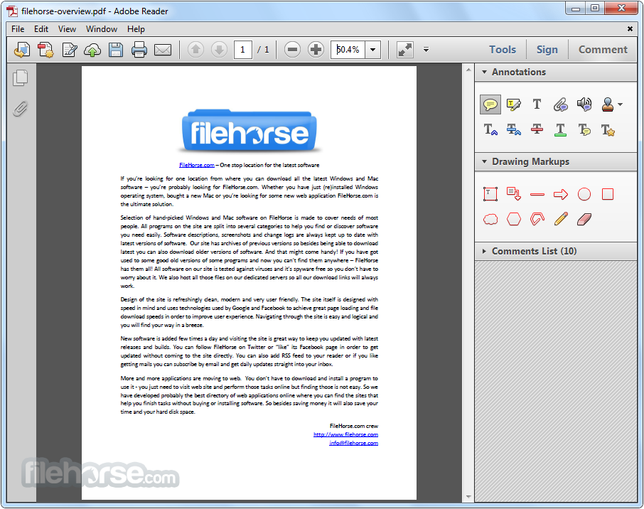This screenshot has height=509, width=644.
Task: Select the Eraser tool
Action: click(584, 220)
